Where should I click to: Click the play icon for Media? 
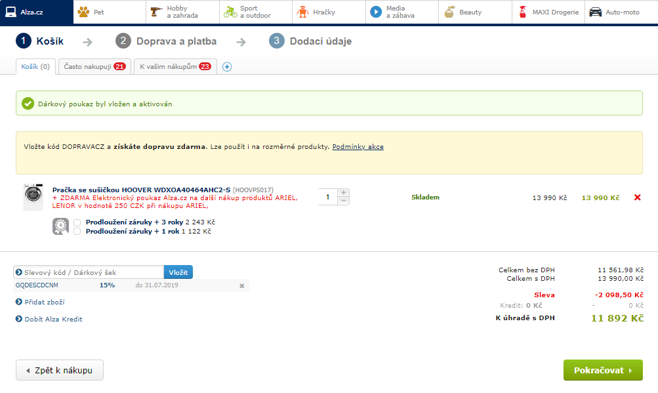click(x=376, y=12)
